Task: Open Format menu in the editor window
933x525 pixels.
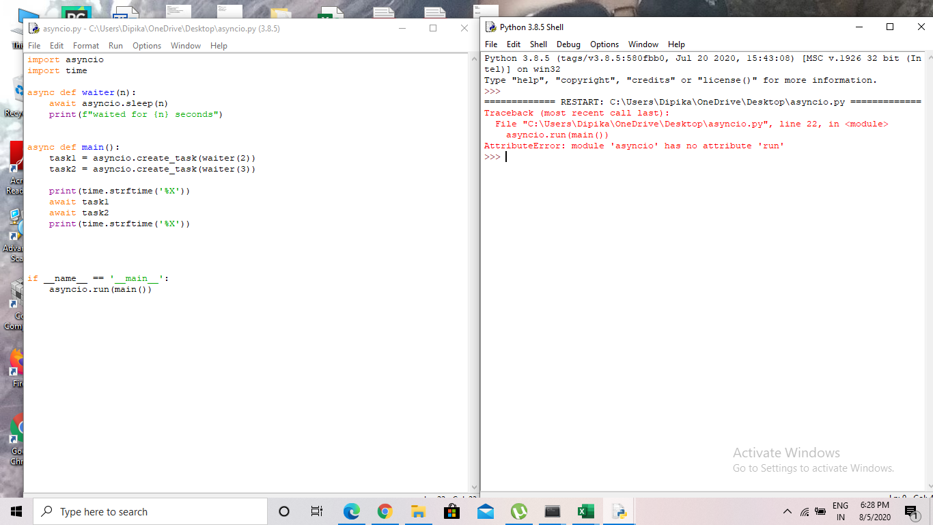Action: pos(86,46)
